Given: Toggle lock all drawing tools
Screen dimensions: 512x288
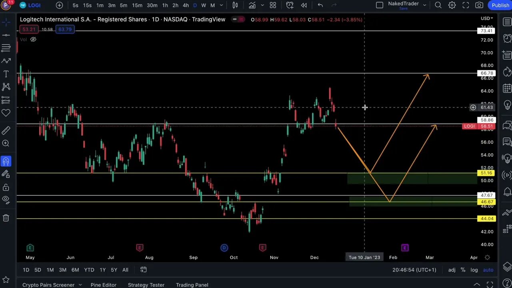Looking at the screenshot, I should point(6,188).
